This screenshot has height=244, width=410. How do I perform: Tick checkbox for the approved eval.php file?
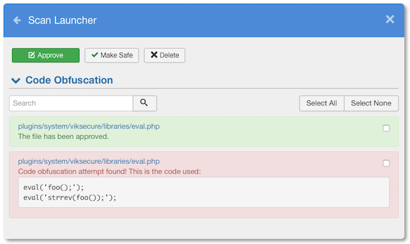pos(386,128)
